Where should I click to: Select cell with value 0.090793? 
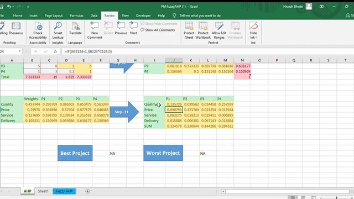click(x=174, y=109)
